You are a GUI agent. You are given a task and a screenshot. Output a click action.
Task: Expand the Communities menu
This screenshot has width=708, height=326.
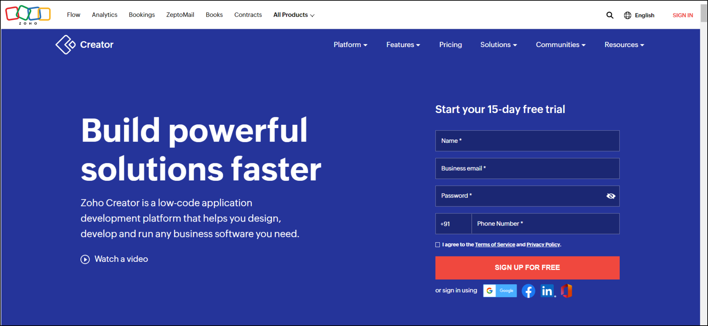point(560,45)
